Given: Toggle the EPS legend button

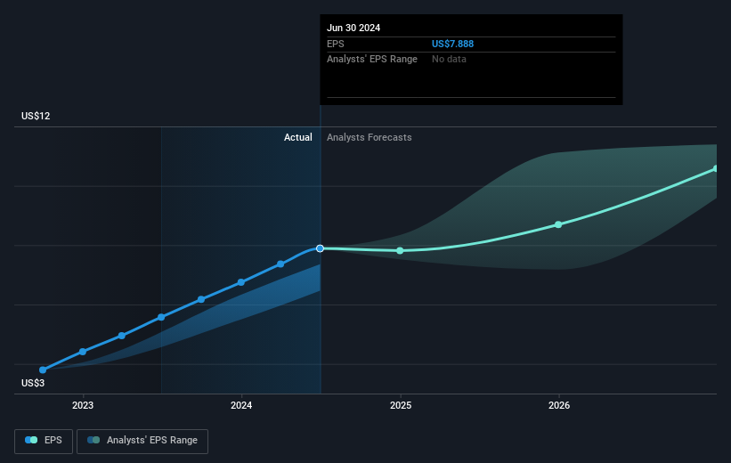Looking at the screenshot, I should click(x=44, y=441).
